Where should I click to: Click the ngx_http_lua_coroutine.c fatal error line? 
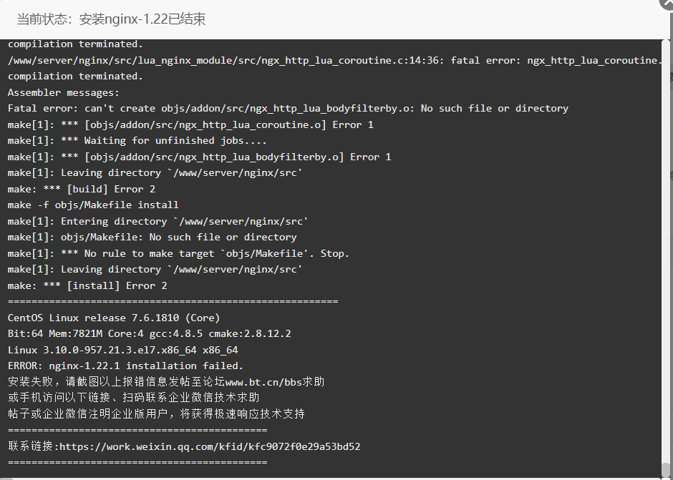coord(335,61)
